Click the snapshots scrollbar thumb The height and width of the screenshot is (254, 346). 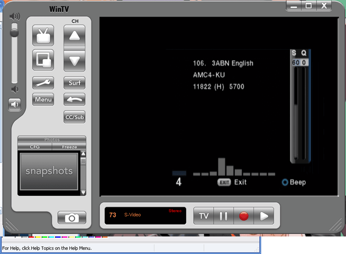tap(83, 161)
